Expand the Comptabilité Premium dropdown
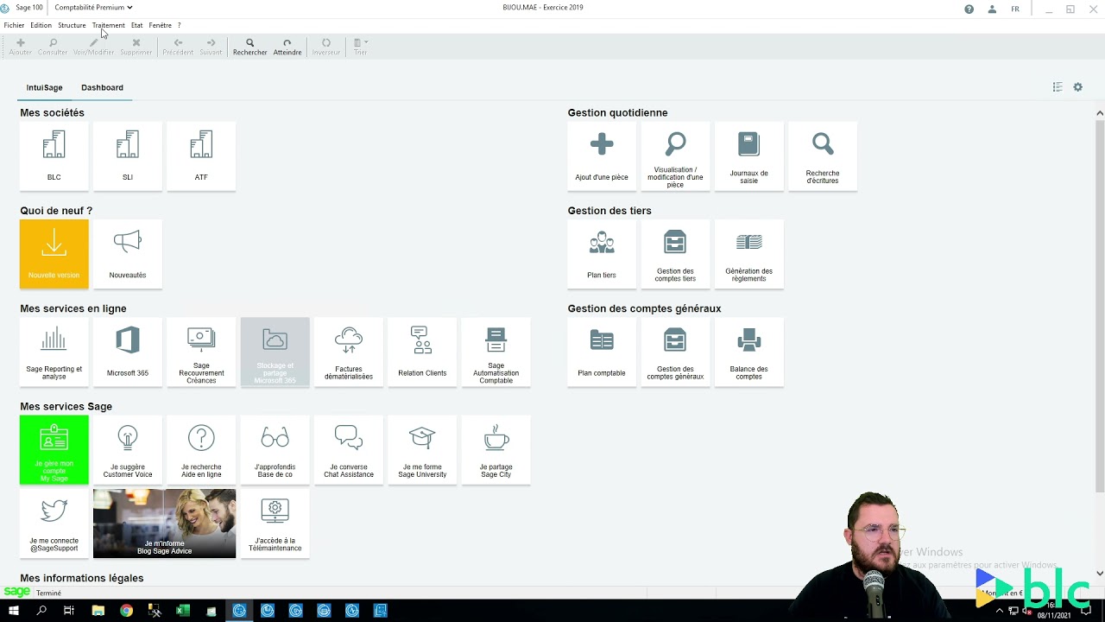 (x=93, y=7)
